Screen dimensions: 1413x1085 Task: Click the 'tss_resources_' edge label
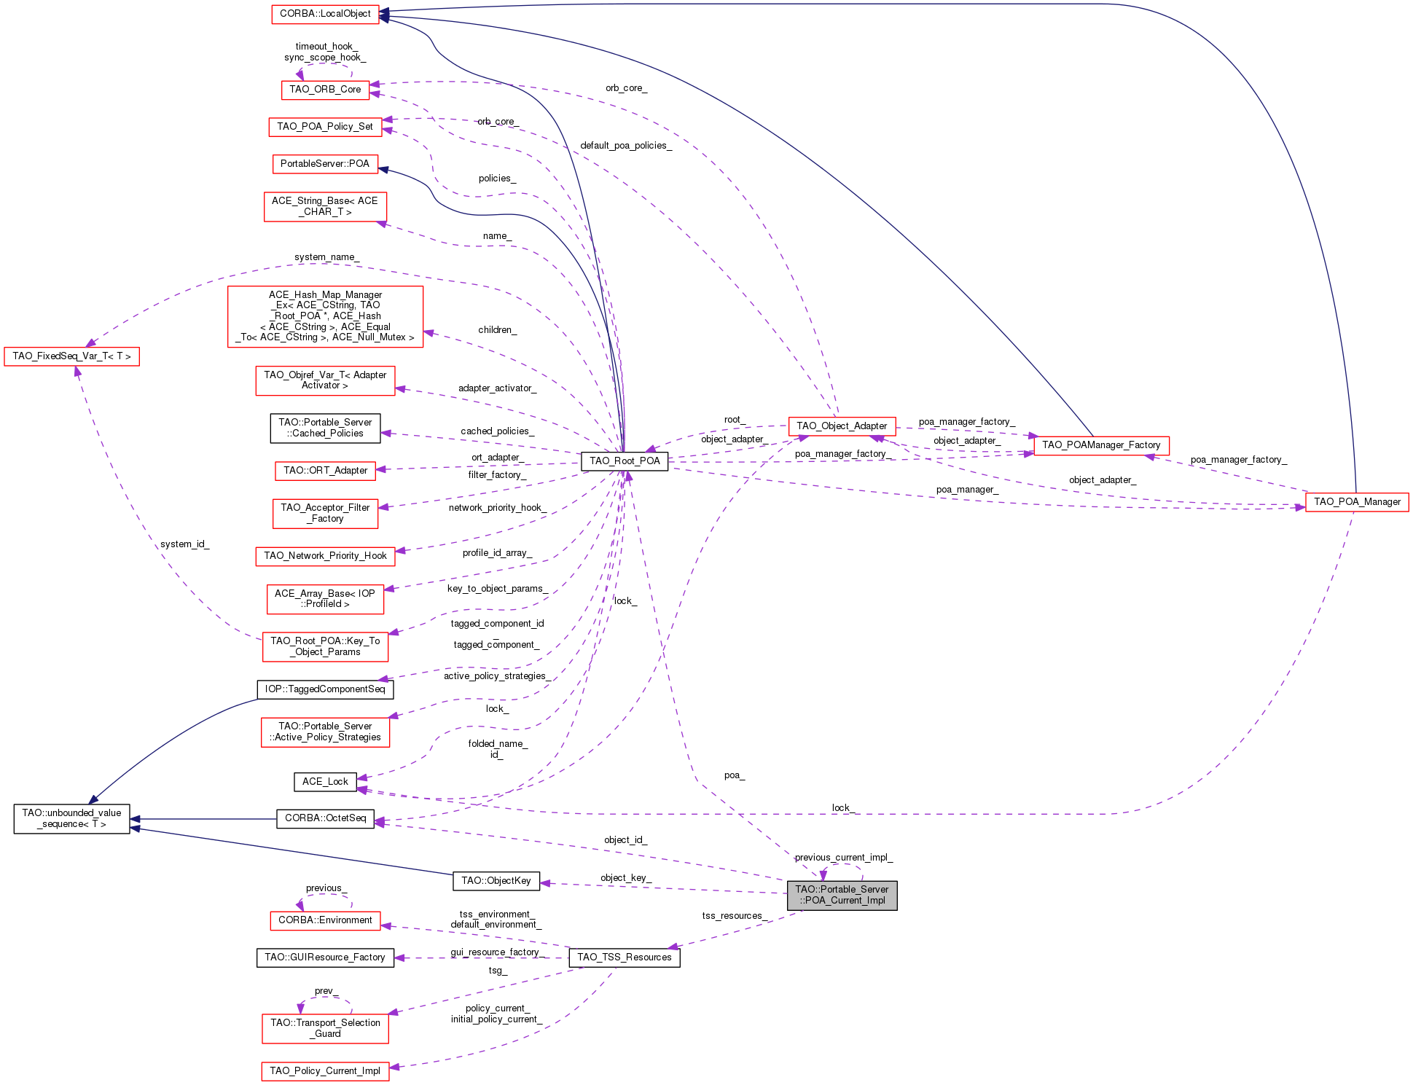coord(735,916)
